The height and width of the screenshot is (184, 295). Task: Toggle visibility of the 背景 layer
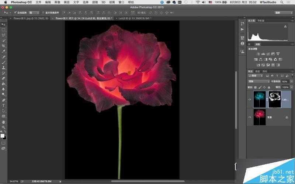[250, 117]
